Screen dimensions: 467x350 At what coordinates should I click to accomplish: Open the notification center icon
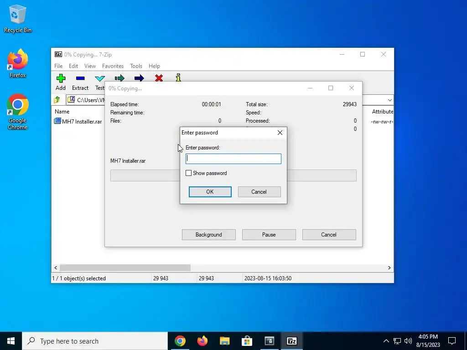tap(452, 341)
